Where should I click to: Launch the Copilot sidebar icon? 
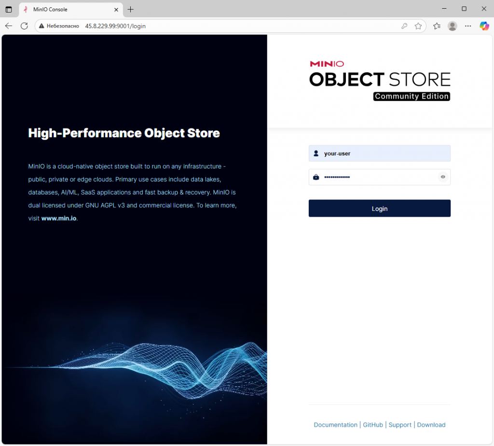[x=484, y=26]
